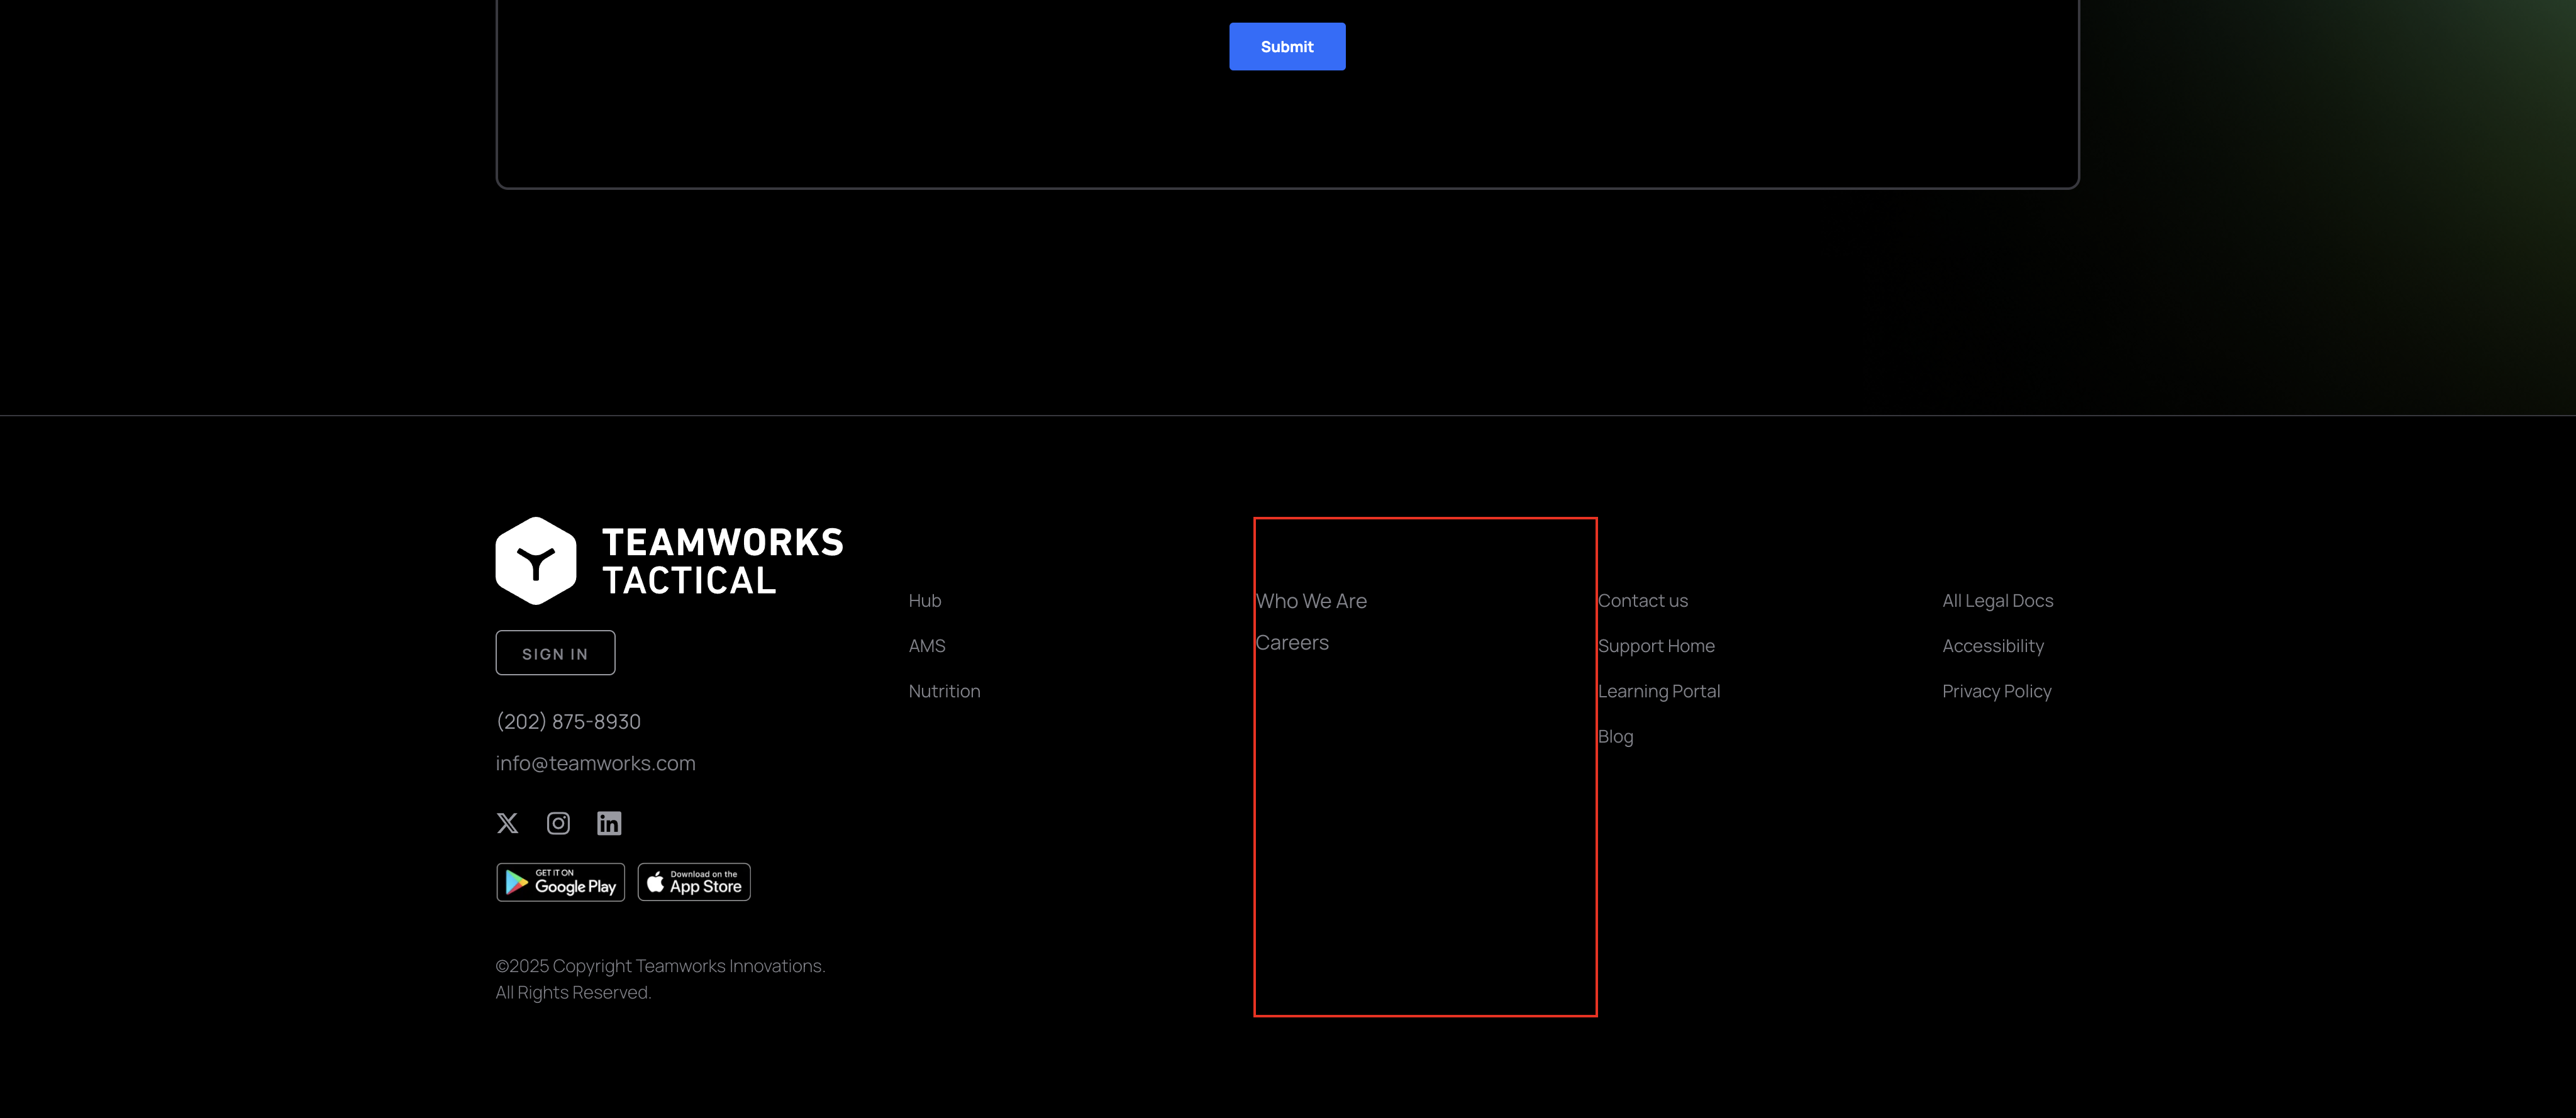
Task: Open the AMS footer link
Action: coord(926,646)
